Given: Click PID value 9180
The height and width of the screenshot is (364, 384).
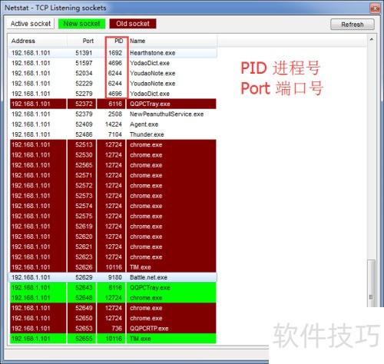Looking at the screenshot, I should pyautogui.click(x=115, y=277).
